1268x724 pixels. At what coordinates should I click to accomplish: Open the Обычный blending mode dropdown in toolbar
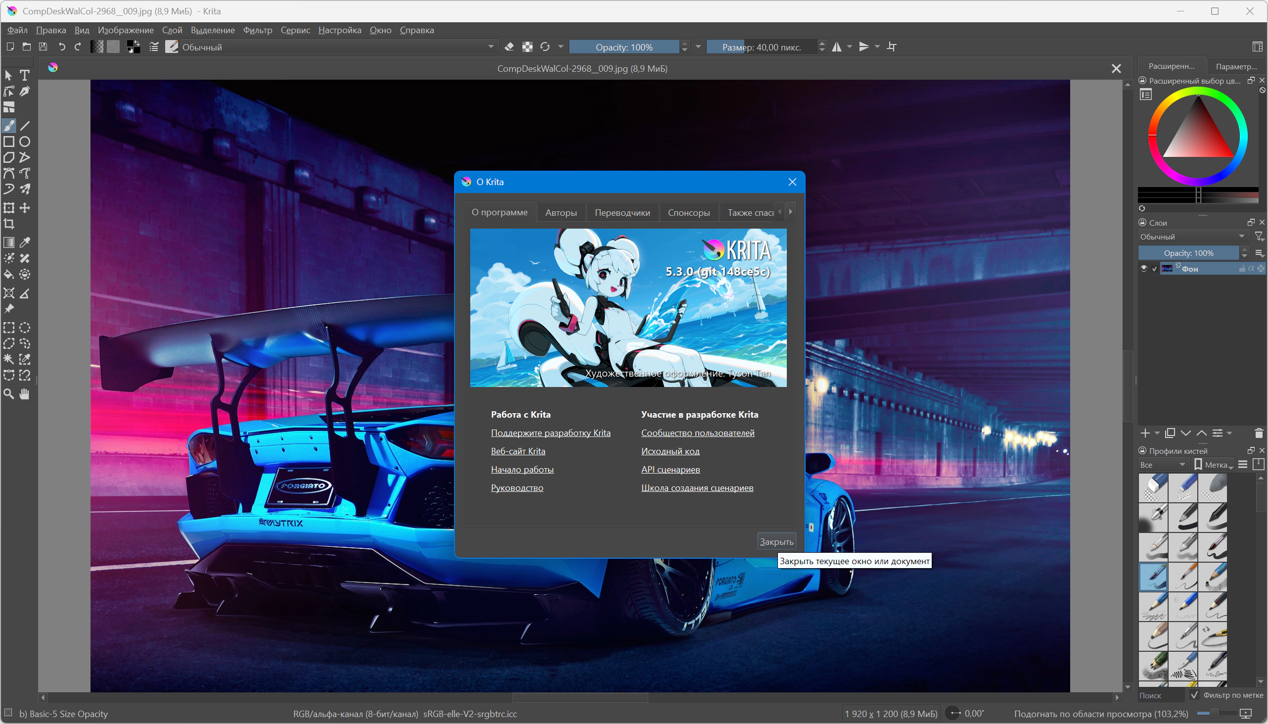[338, 47]
